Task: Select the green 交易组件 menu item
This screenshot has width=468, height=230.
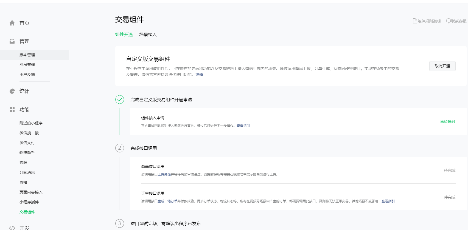Action: click(27, 212)
